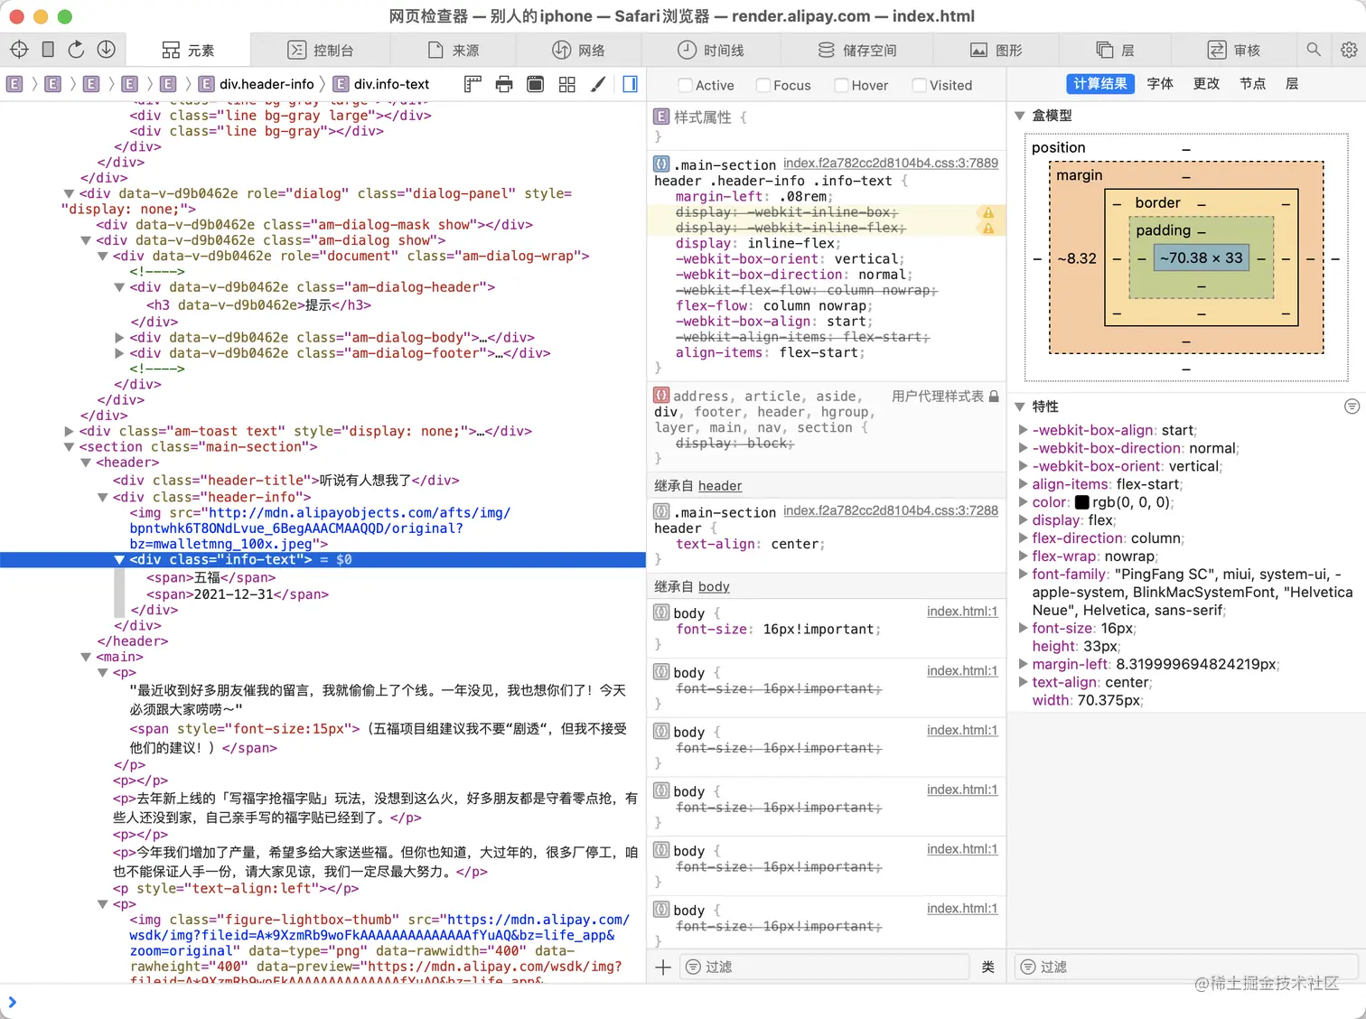Enable the Visited pseudo-class checkbox
1366x1019 pixels.
pos(920,85)
